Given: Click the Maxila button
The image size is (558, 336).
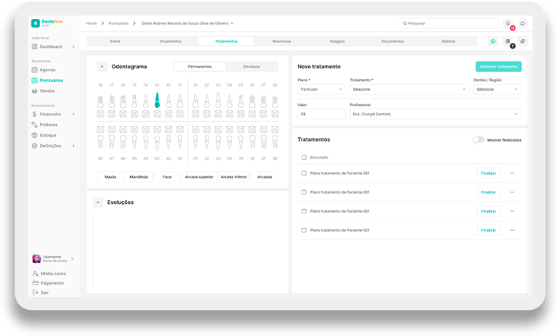Looking at the screenshot, I should coord(110,177).
